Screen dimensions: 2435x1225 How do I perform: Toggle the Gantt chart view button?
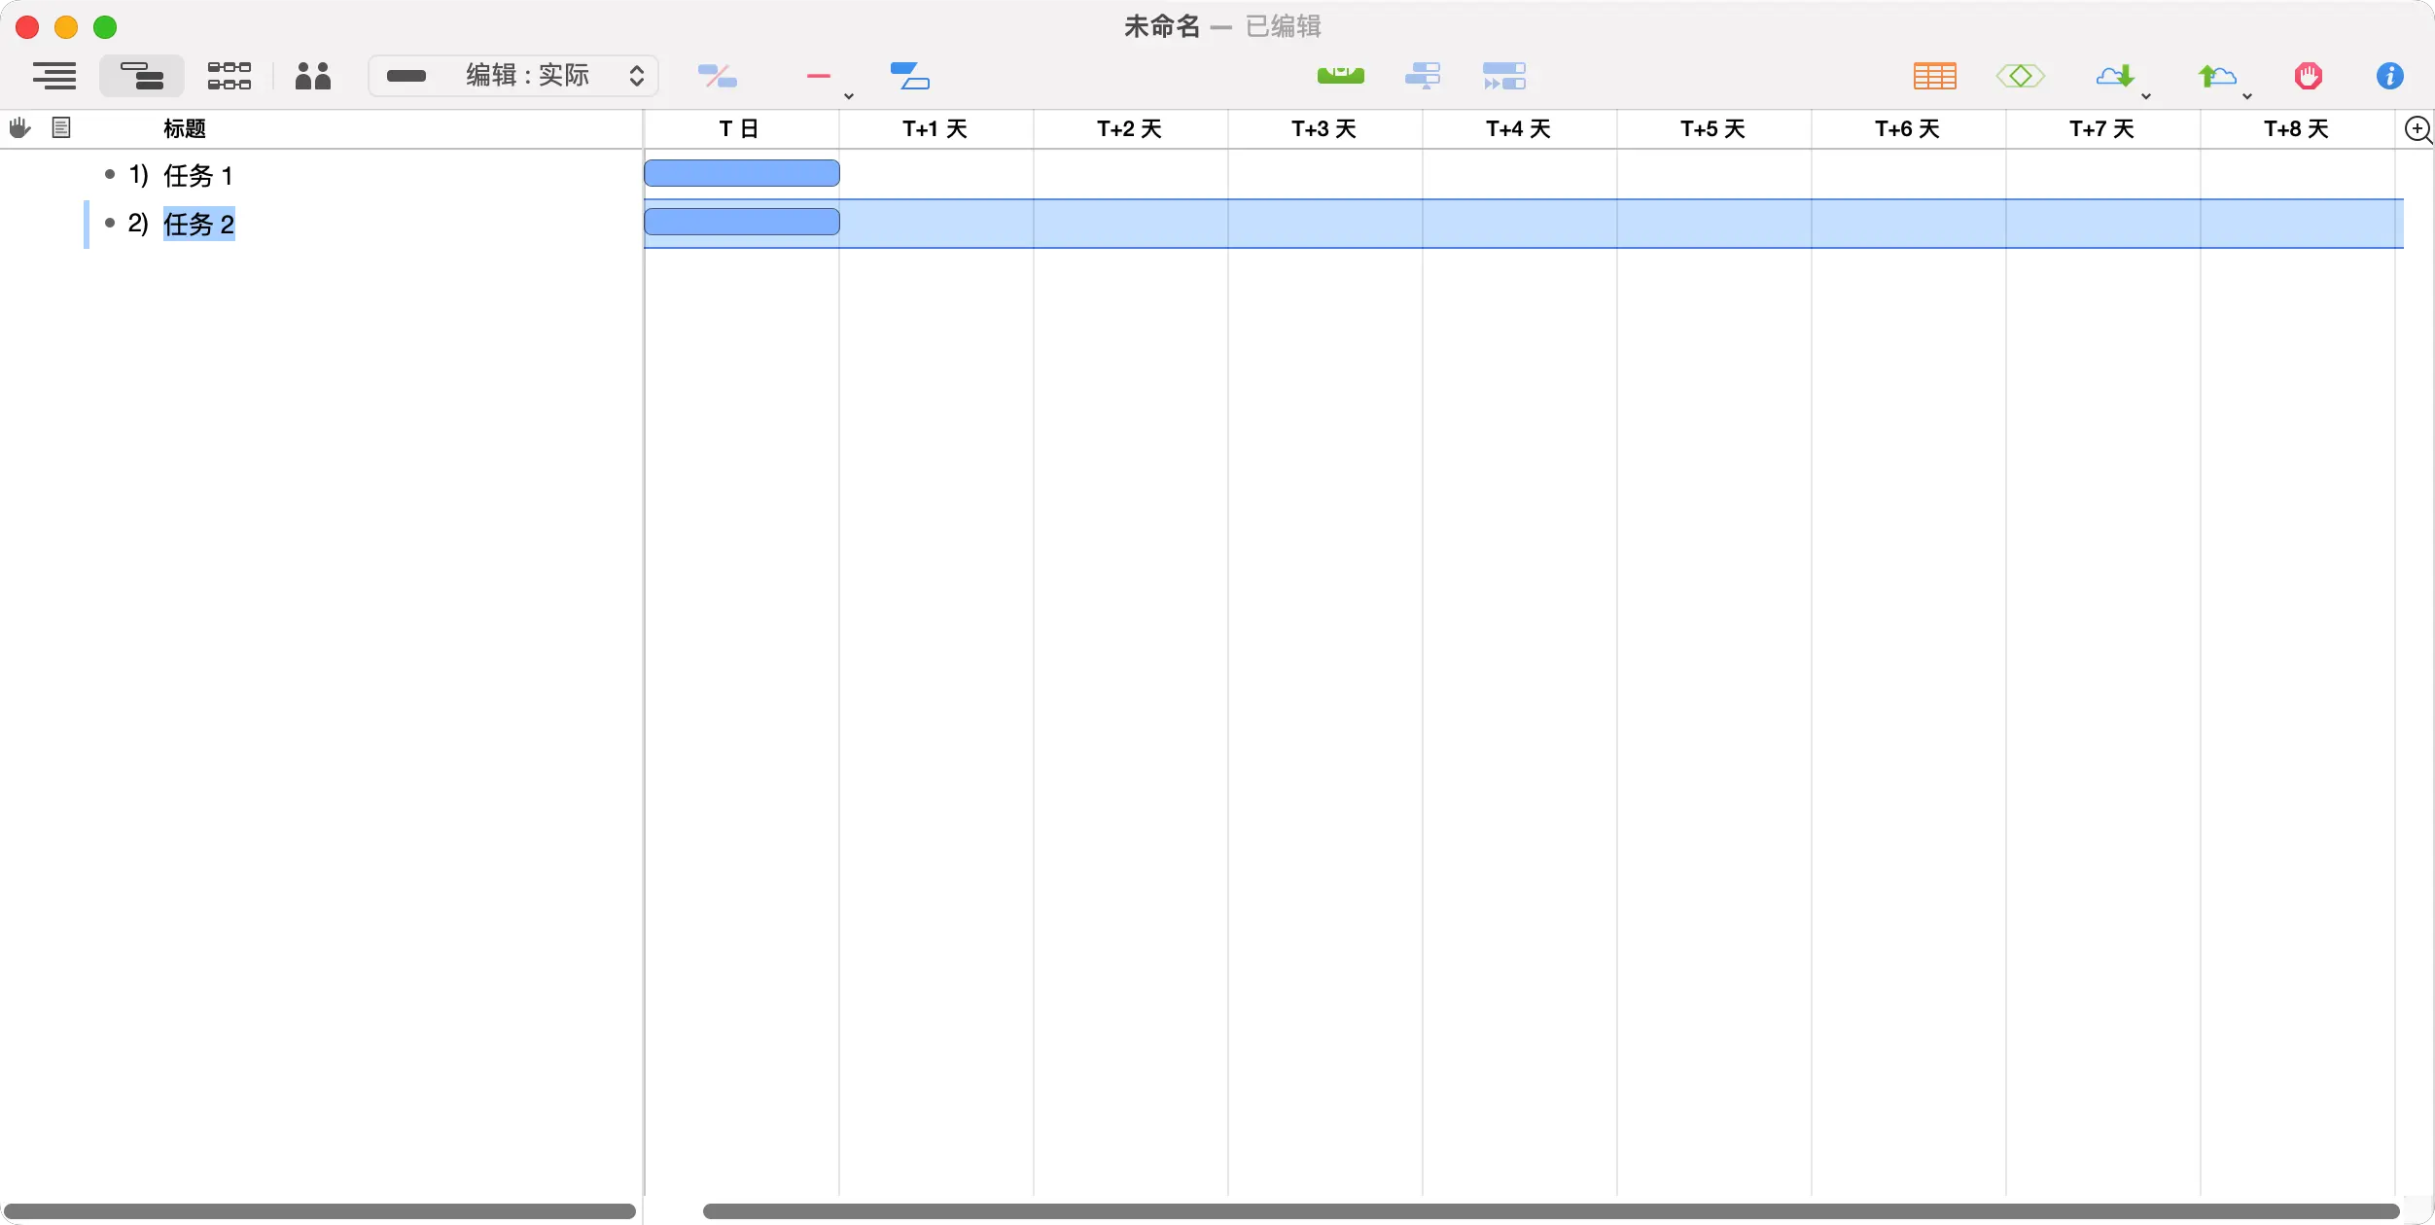pos(142,76)
